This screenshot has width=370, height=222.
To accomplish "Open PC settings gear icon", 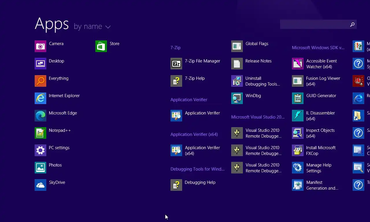I will 40,150.
